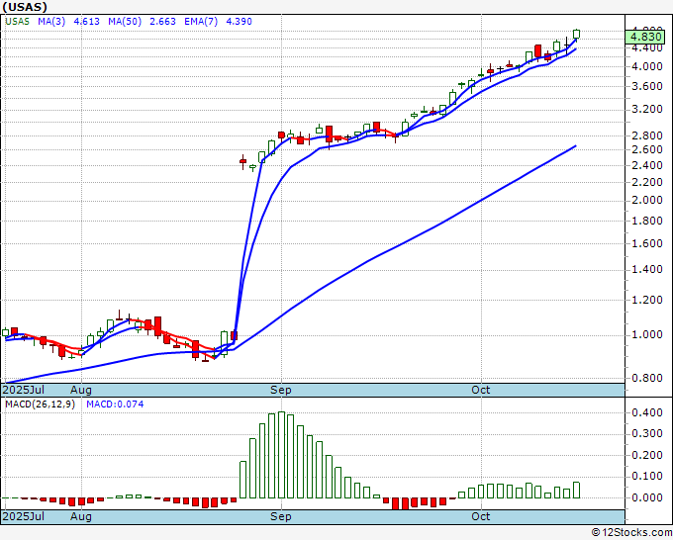
Task: Click the MACD(26,12,9) panel label
Action: point(40,405)
